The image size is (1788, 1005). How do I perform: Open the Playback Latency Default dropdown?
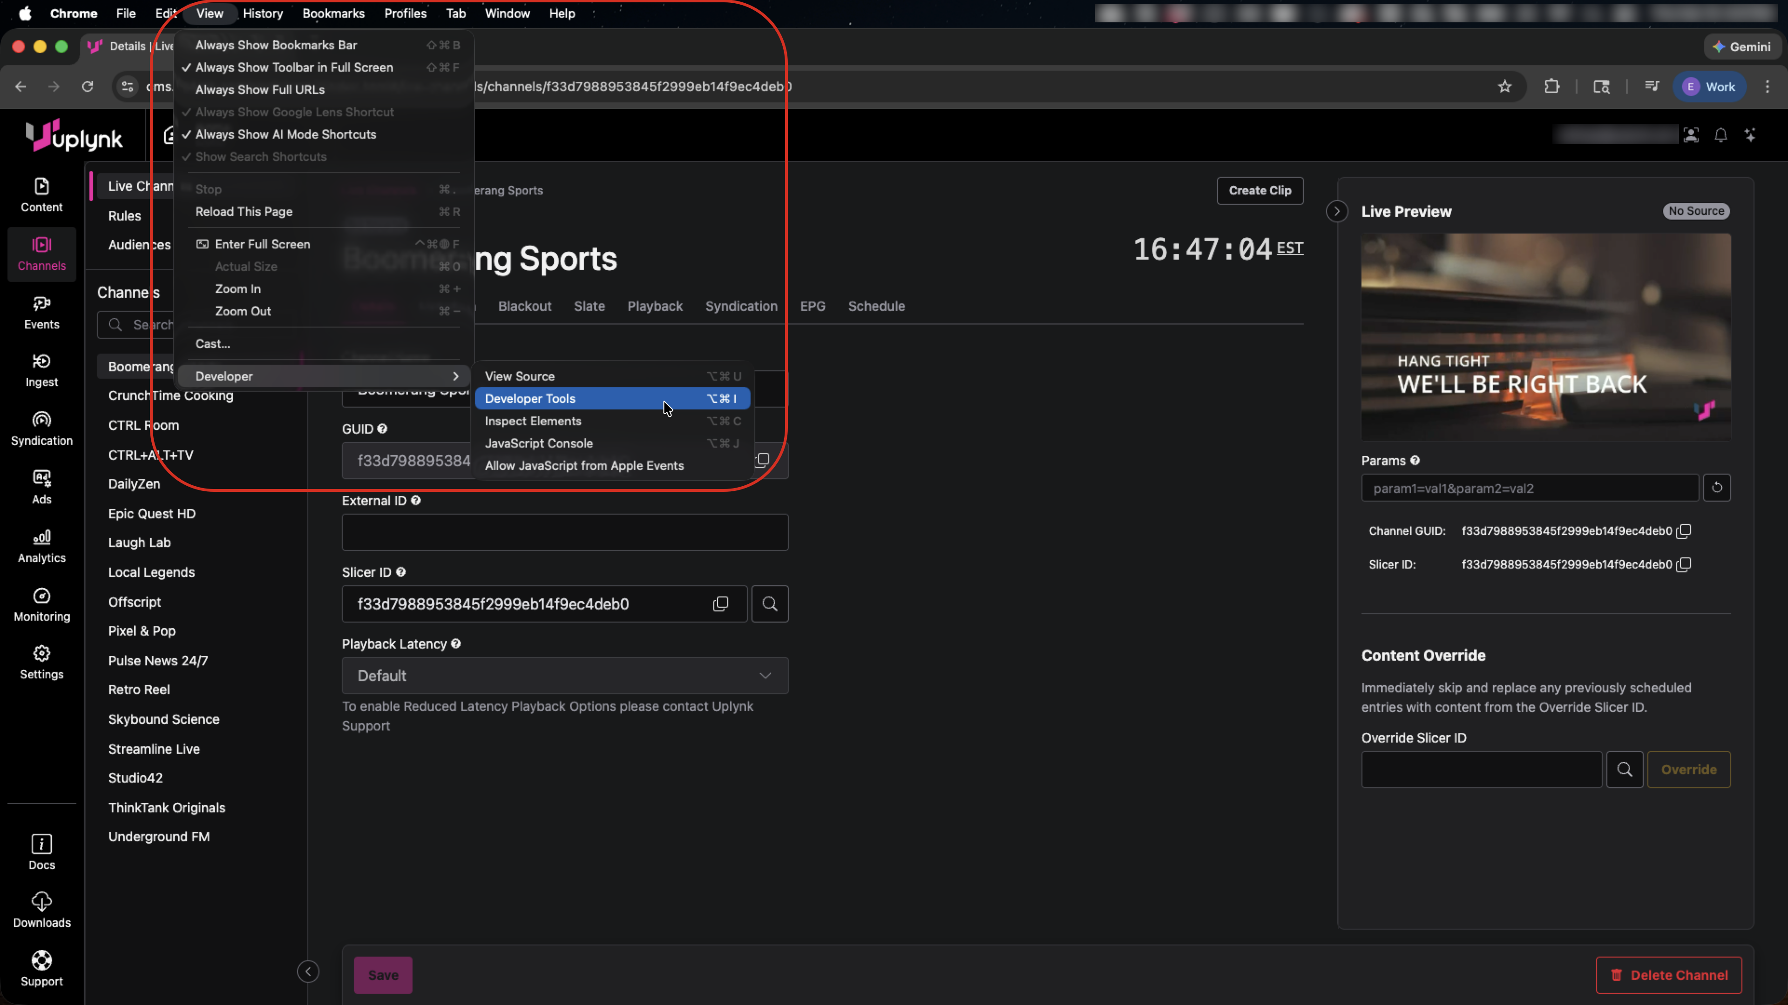coord(564,676)
